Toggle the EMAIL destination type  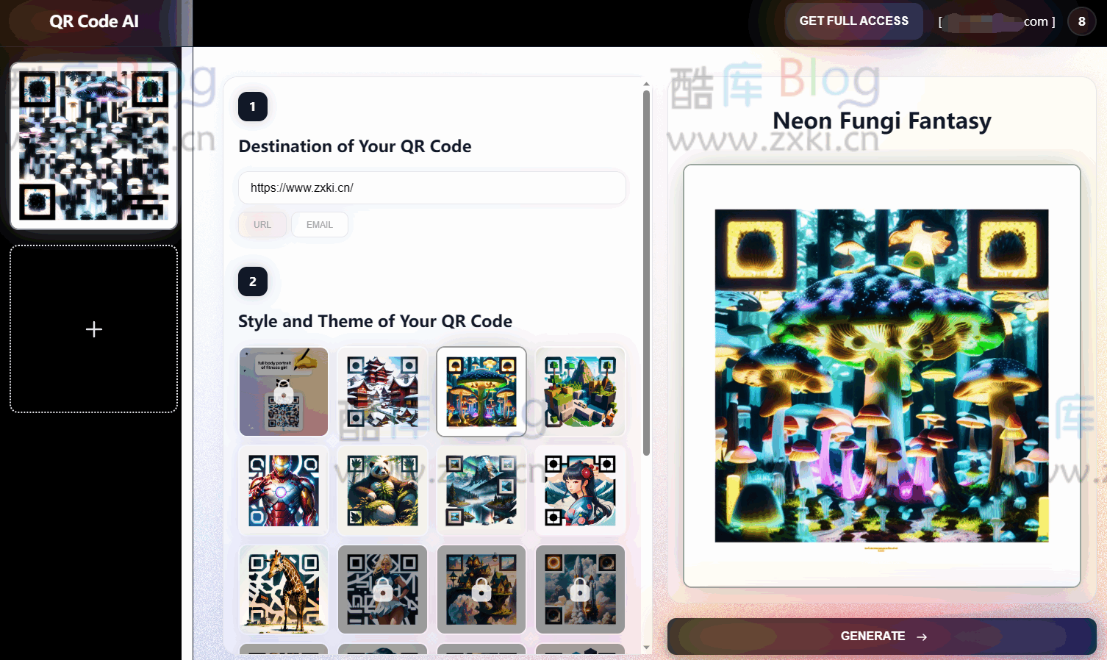coord(320,224)
